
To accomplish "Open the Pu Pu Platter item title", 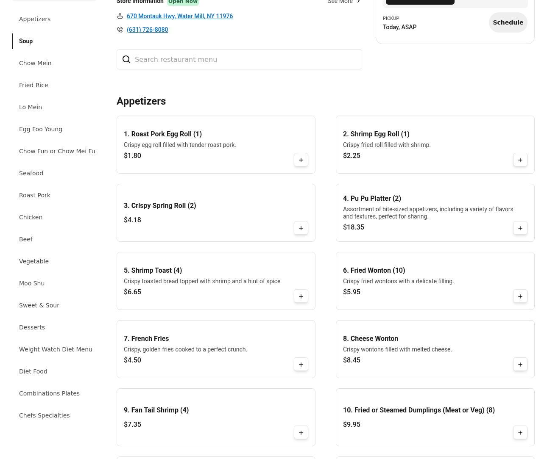I will (372, 198).
